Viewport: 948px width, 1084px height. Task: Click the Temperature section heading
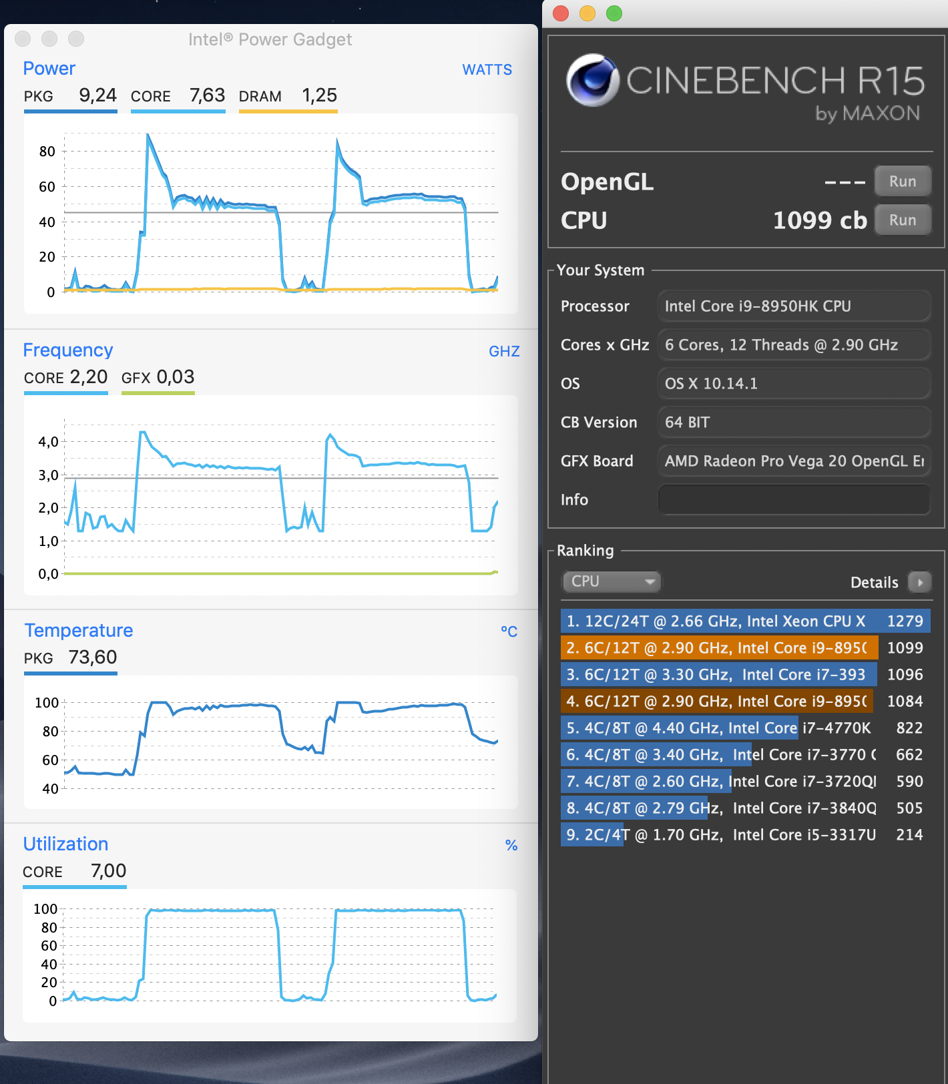point(79,630)
